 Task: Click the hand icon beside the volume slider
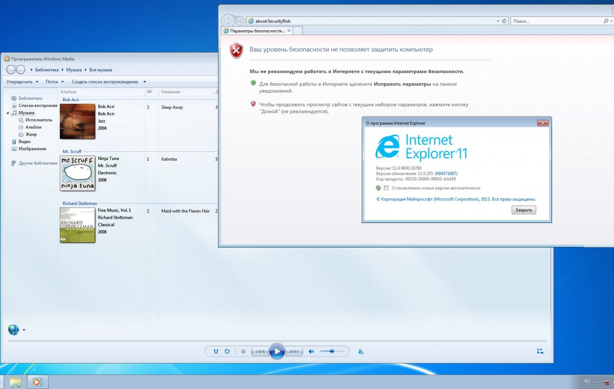click(361, 352)
